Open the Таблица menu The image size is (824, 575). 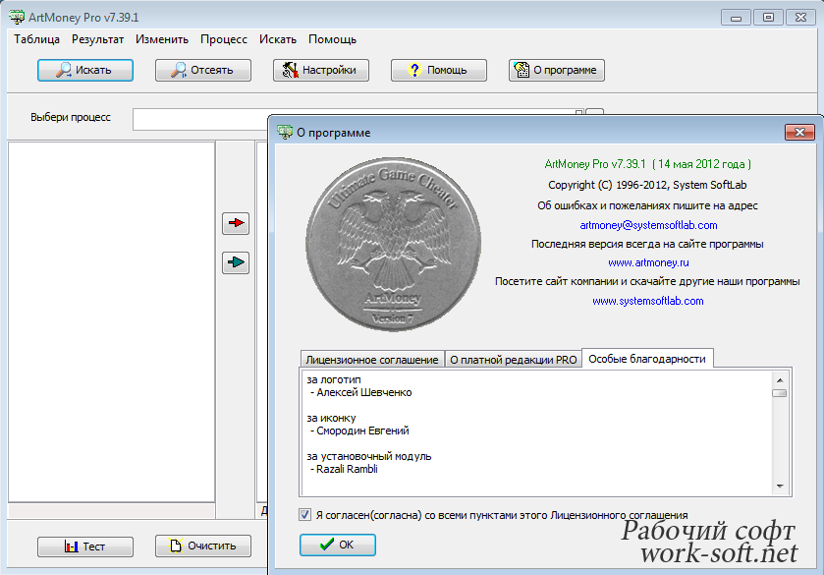coord(36,39)
